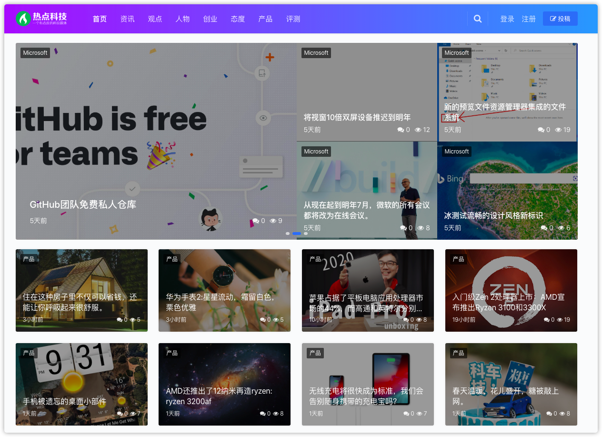Click the Microsoft tag on GitHub slide
The width and height of the screenshot is (602, 437).
click(x=35, y=53)
